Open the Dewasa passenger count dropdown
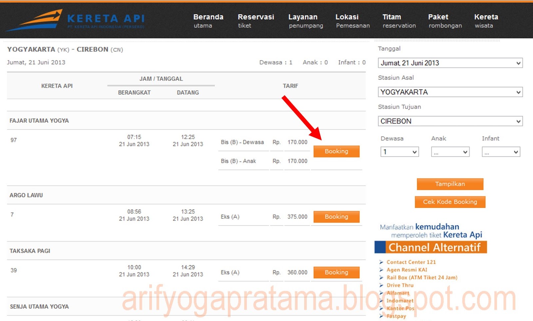 [399, 152]
